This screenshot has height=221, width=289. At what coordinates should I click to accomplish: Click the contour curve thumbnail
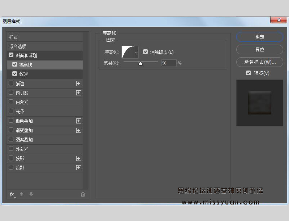[128, 52]
